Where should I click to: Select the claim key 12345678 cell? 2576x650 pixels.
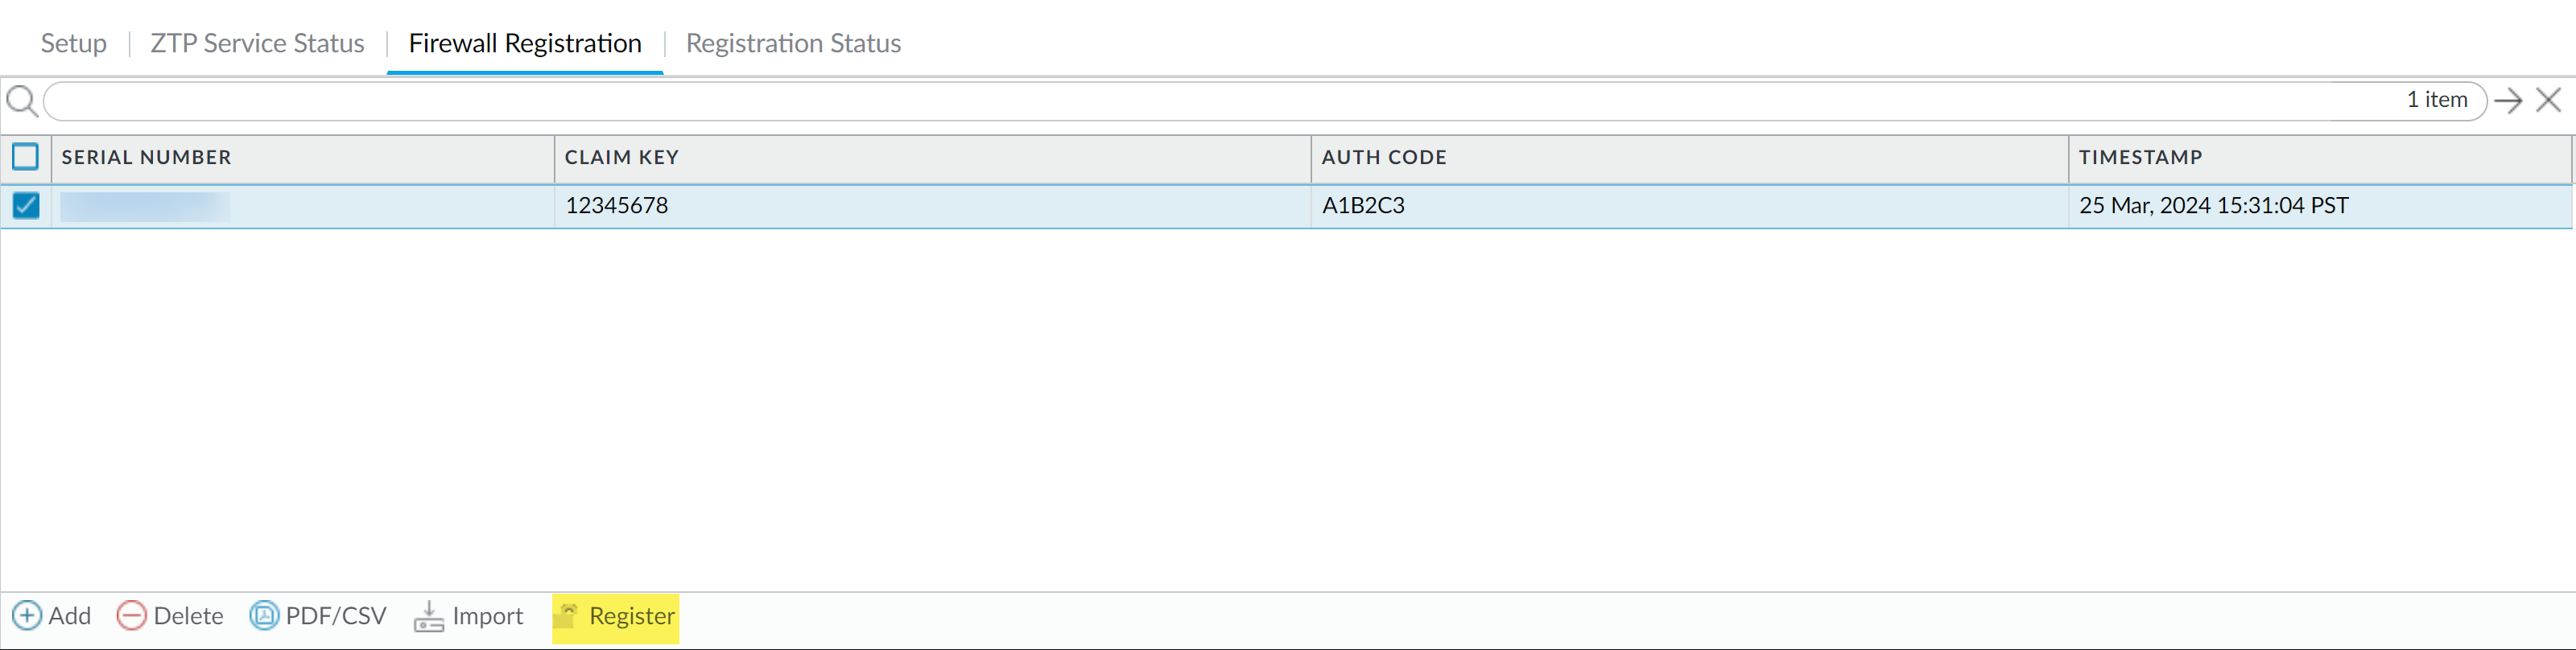click(x=617, y=205)
